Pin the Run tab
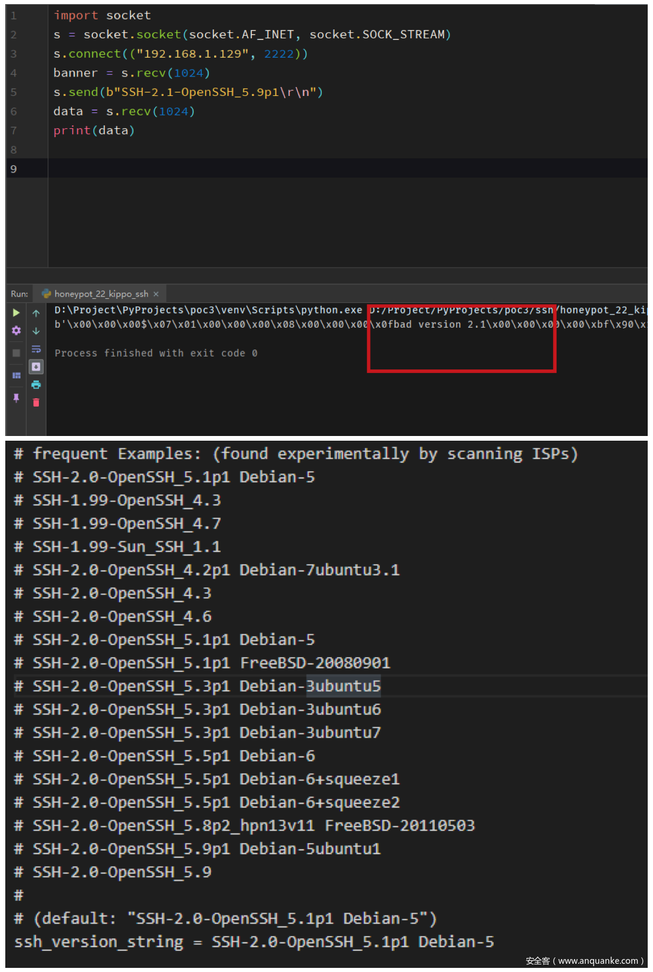653x972 pixels. (16, 398)
